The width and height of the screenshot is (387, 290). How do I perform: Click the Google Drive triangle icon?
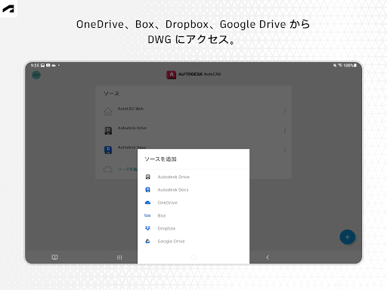147,241
